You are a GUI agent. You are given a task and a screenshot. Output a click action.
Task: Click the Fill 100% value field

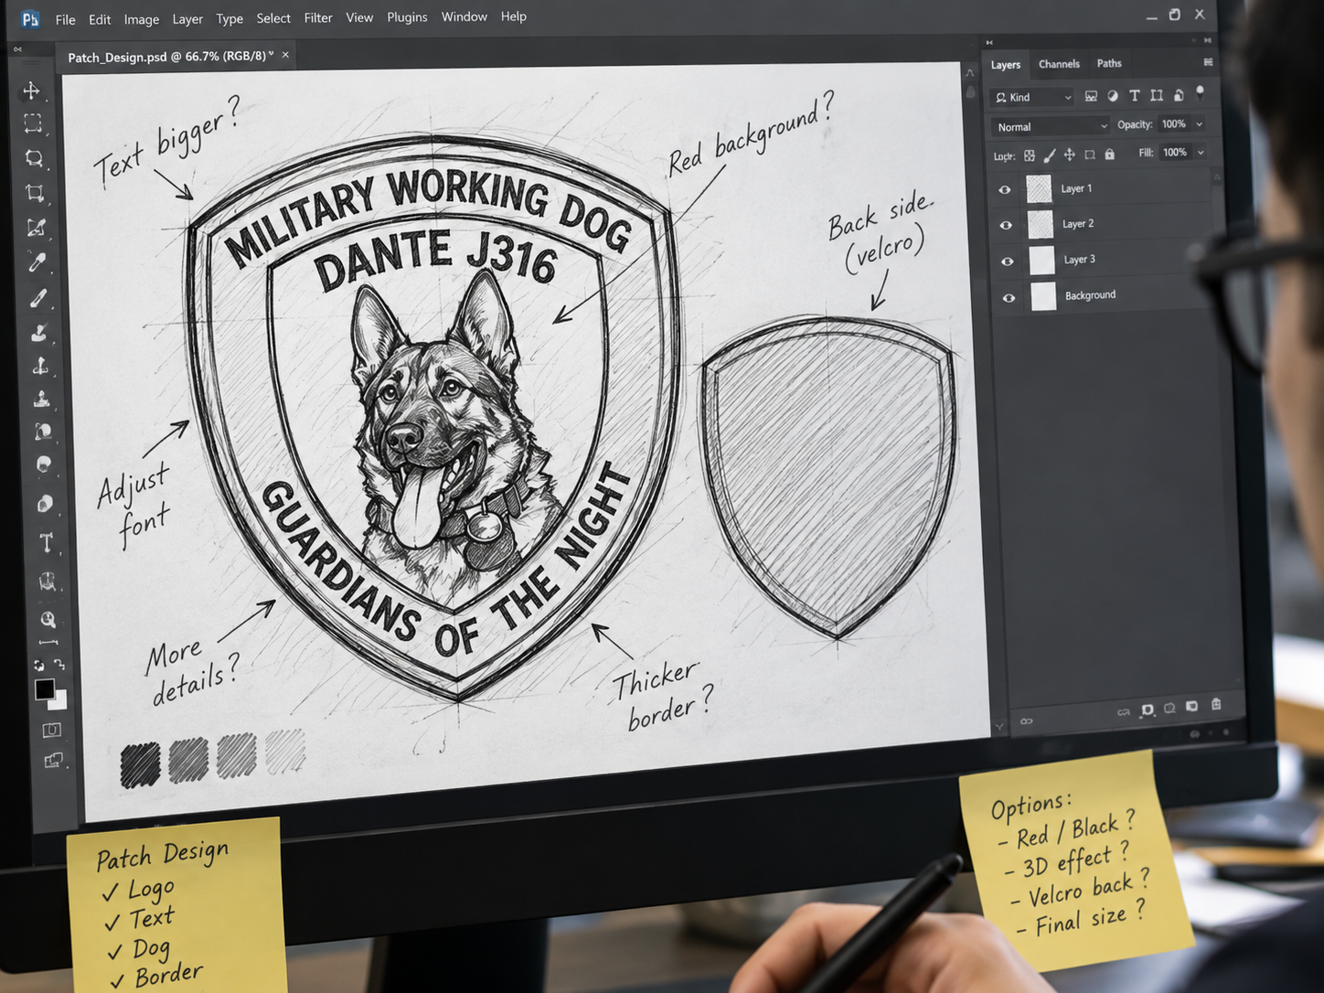click(x=1175, y=153)
